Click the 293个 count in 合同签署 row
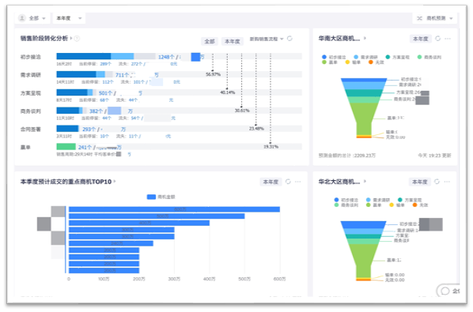This screenshot has height=312, width=473. pos(89,130)
